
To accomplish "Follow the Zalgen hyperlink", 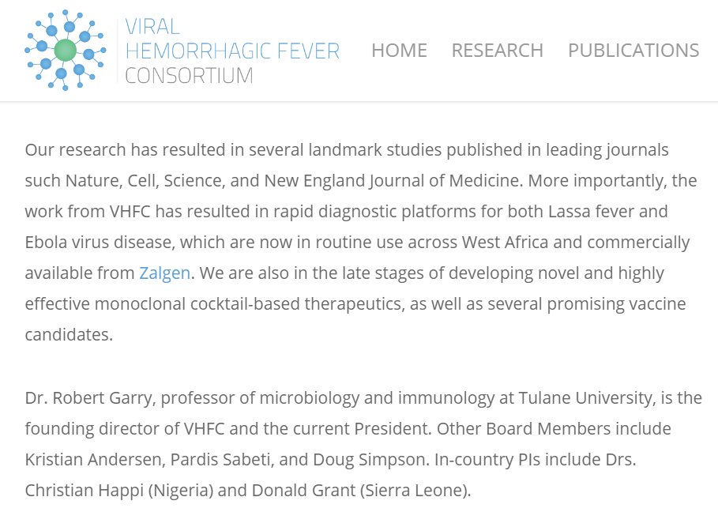I will [164, 273].
